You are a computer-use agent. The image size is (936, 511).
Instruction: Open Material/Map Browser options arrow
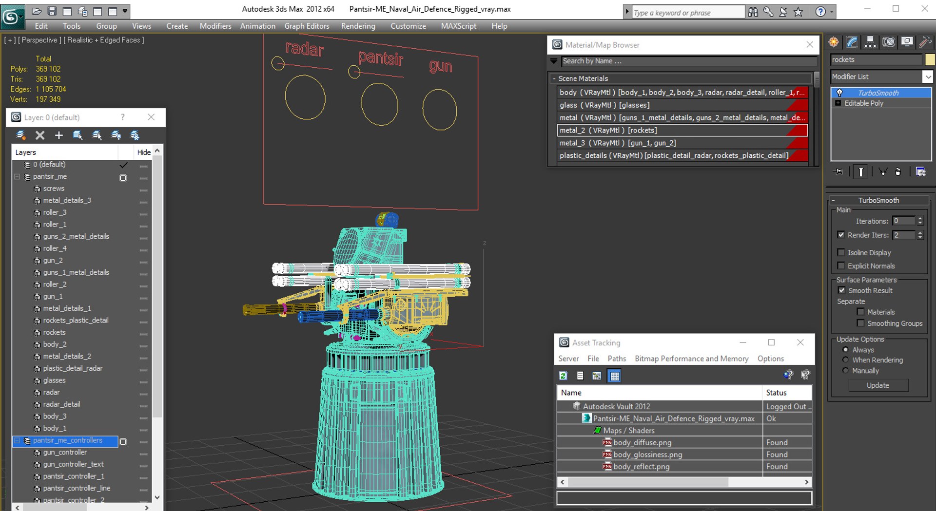pyautogui.click(x=554, y=61)
